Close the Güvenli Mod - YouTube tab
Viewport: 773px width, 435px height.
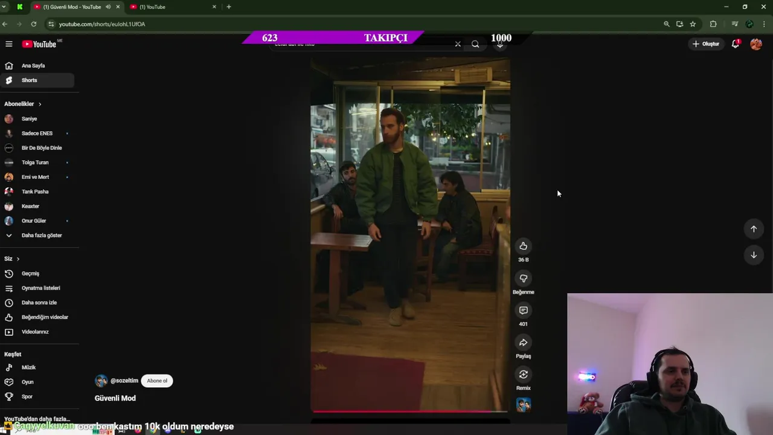pos(118,7)
